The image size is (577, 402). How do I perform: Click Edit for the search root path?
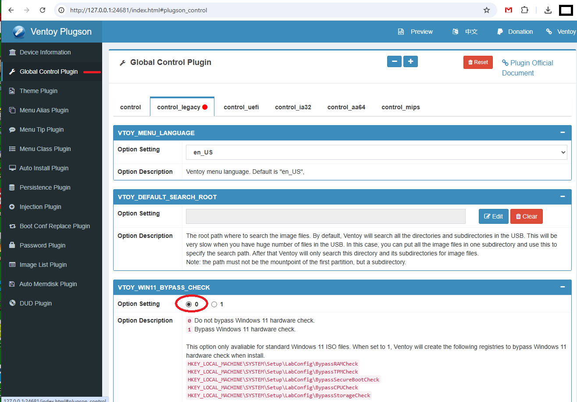494,216
